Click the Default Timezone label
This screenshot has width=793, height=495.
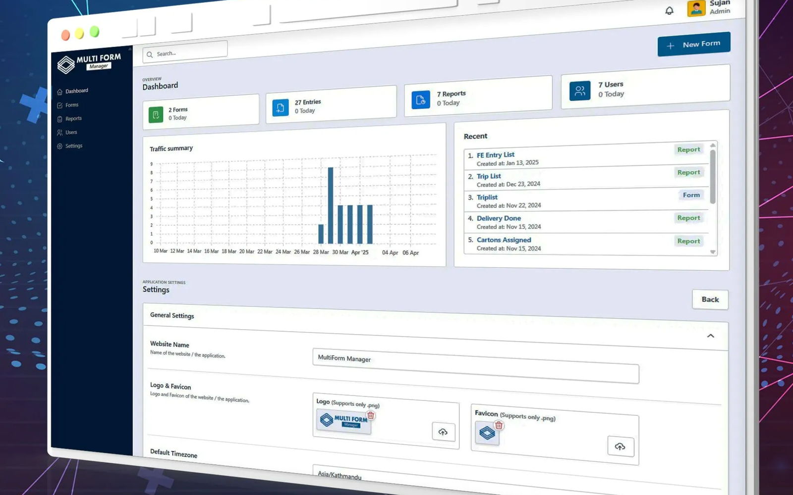(173, 453)
